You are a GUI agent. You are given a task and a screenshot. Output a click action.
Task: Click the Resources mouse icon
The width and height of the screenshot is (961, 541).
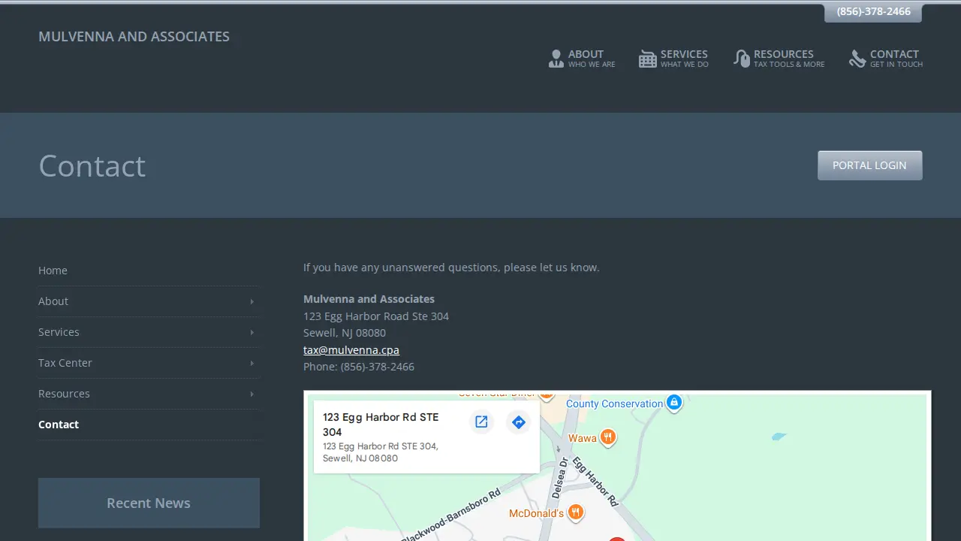pyautogui.click(x=742, y=59)
